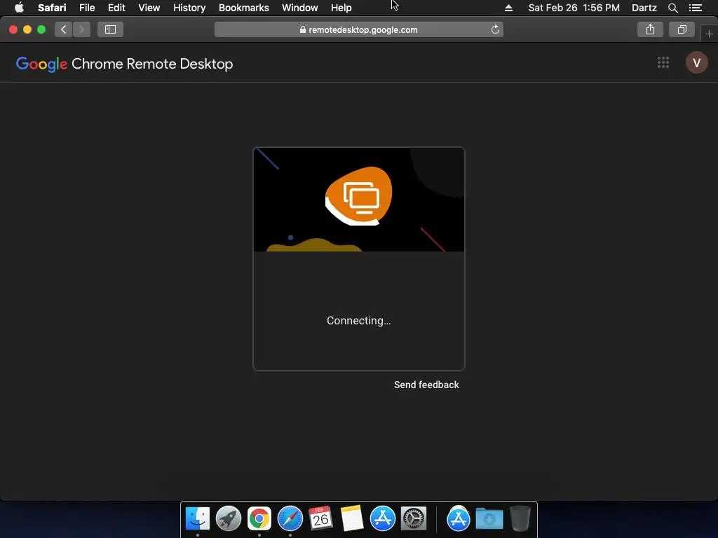Add a new tab with plus button

click(709, 34)
